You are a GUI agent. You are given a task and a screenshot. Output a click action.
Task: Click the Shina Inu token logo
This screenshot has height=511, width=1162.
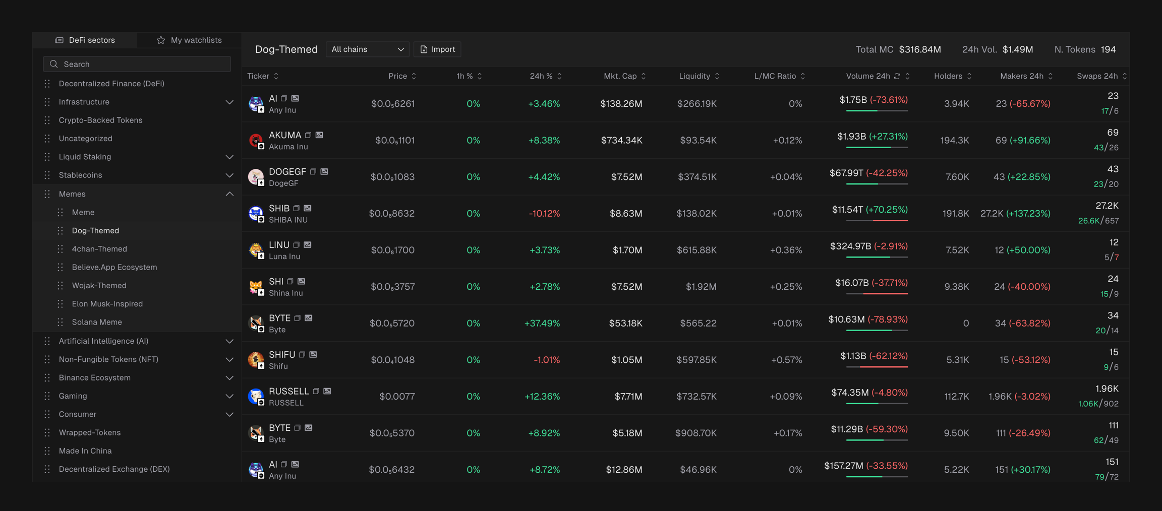[256, 287]
